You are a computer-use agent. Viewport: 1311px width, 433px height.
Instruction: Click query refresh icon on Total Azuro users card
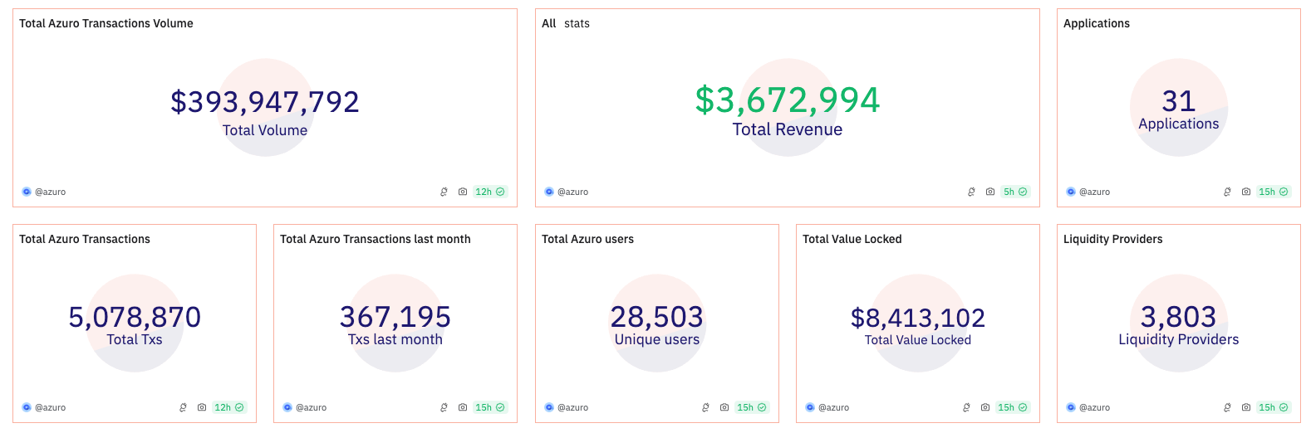point(705,407)
